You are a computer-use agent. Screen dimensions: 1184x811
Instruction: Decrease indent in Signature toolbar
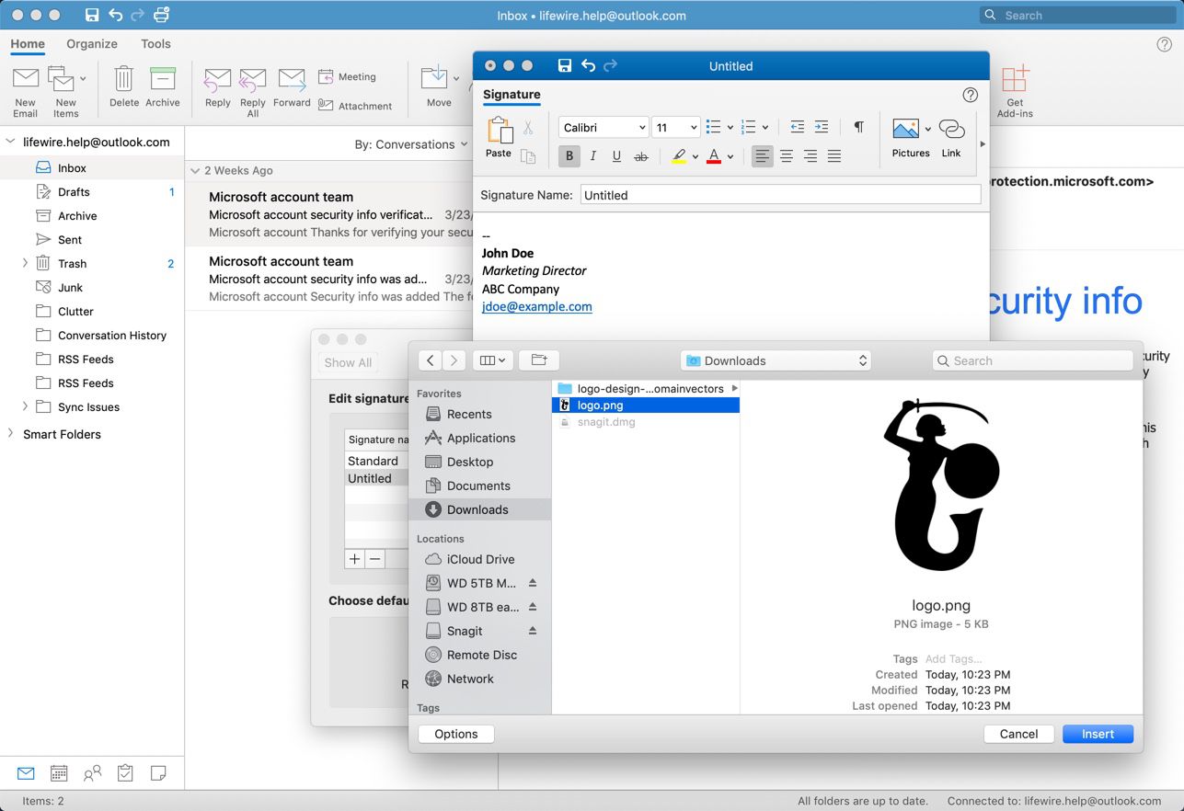pos(797,127)
